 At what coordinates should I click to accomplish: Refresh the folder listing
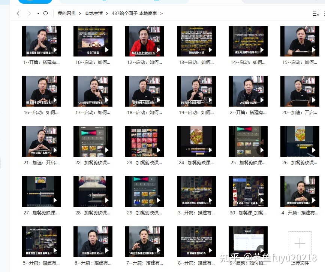click(46, 13)
